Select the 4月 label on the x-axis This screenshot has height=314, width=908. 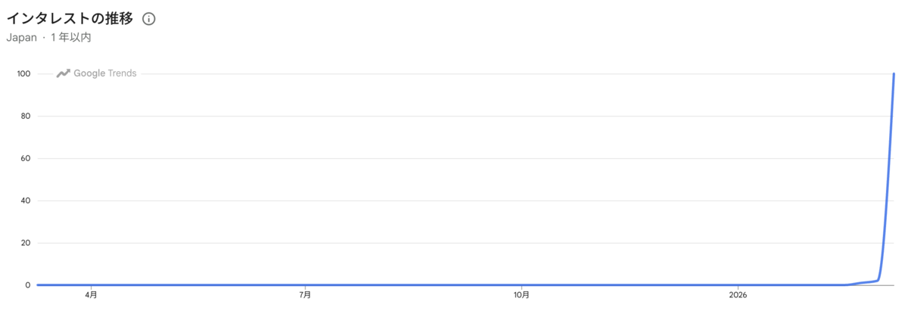coord(91,294)
